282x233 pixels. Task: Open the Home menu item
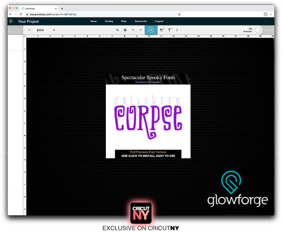[93, 21]
